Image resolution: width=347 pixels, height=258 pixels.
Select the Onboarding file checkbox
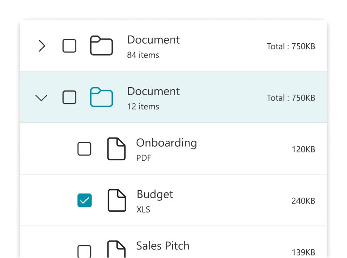point(84,149)
